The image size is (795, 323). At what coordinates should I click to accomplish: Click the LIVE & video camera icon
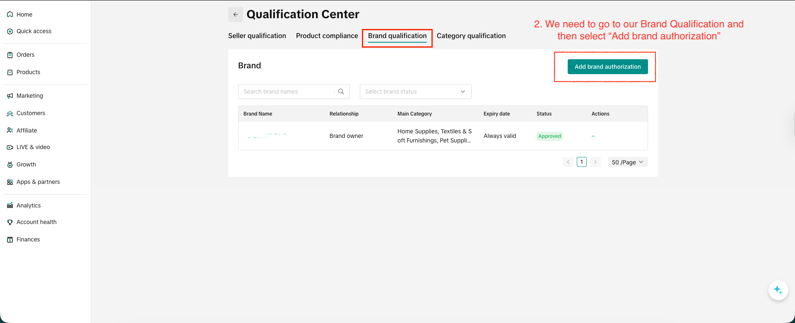click(10, 147)
